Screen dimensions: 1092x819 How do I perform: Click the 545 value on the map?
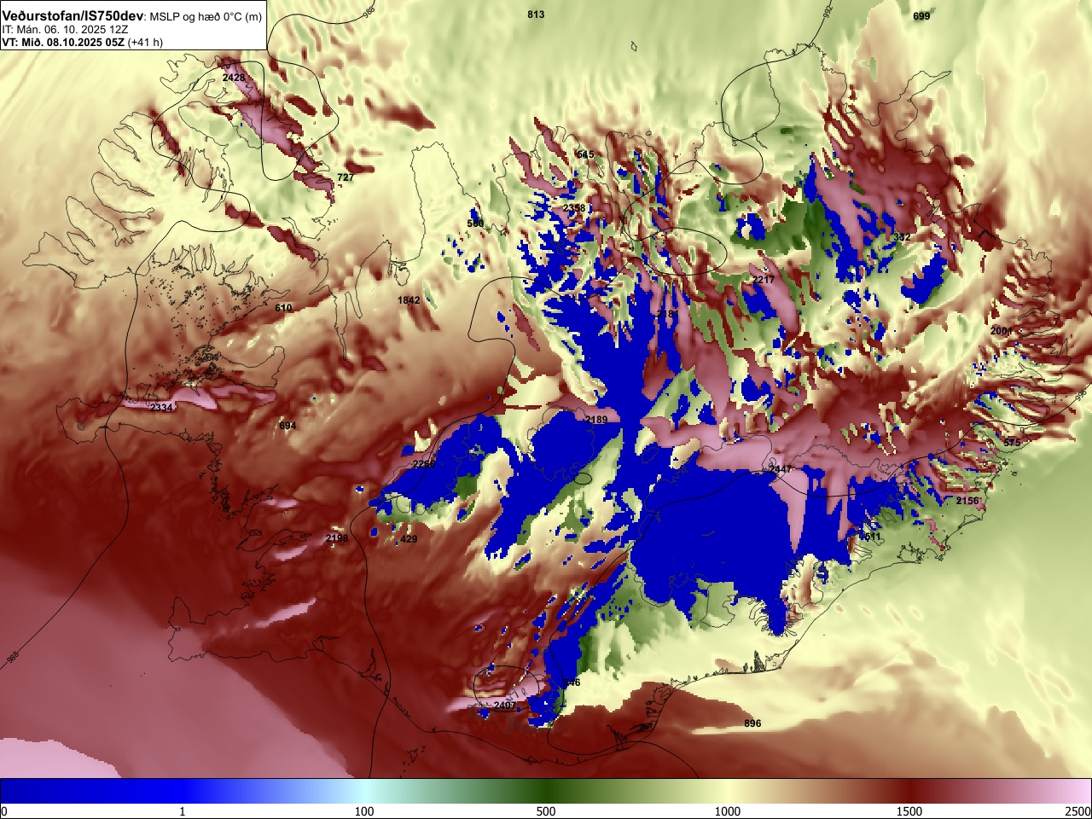coord(585,154)
